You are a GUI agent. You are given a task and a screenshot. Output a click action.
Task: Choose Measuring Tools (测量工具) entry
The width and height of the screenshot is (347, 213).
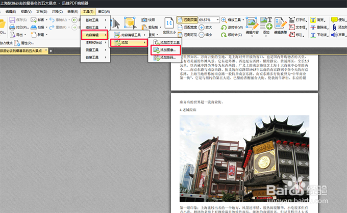tap(95, 50)
